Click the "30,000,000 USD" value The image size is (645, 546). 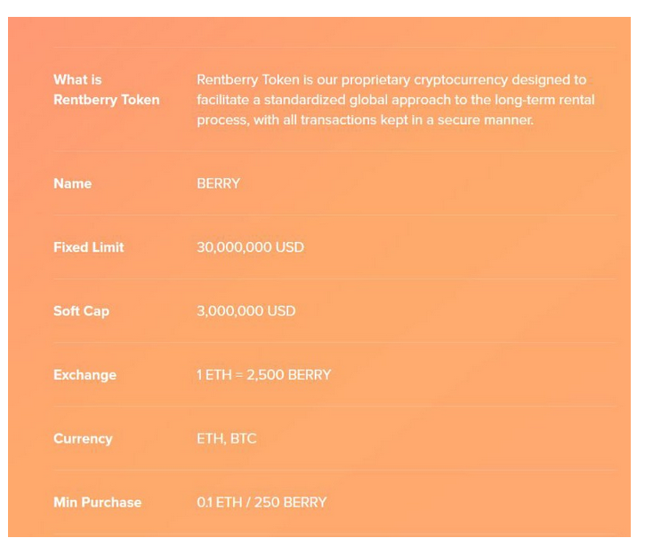(250, 247)
